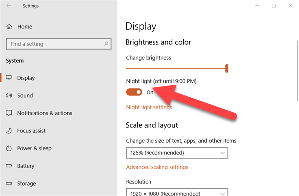The width and height of the screenshot is (299, 196).
Task: Open the Storage settings label
Action: [27, 184]
